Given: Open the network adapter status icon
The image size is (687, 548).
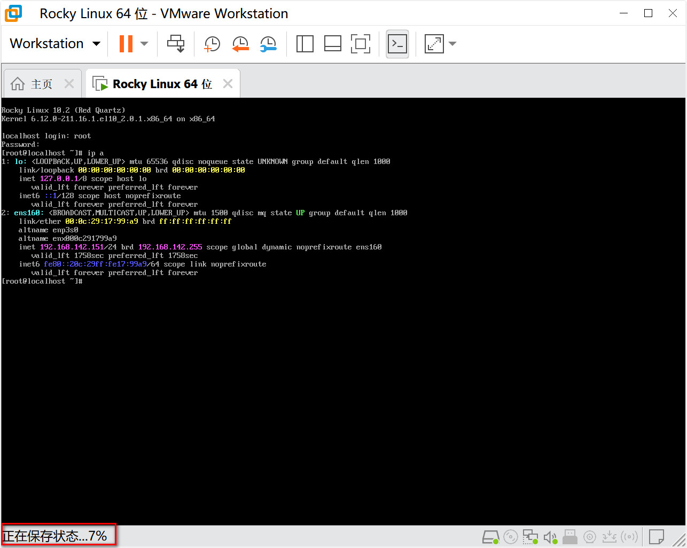Looking at the screenshot, I should click(x=530, y=537).
